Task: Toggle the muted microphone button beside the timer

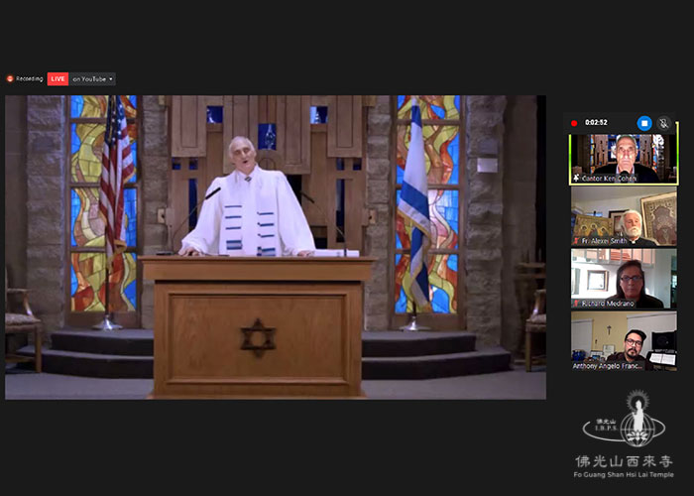Action: point(664,123)
